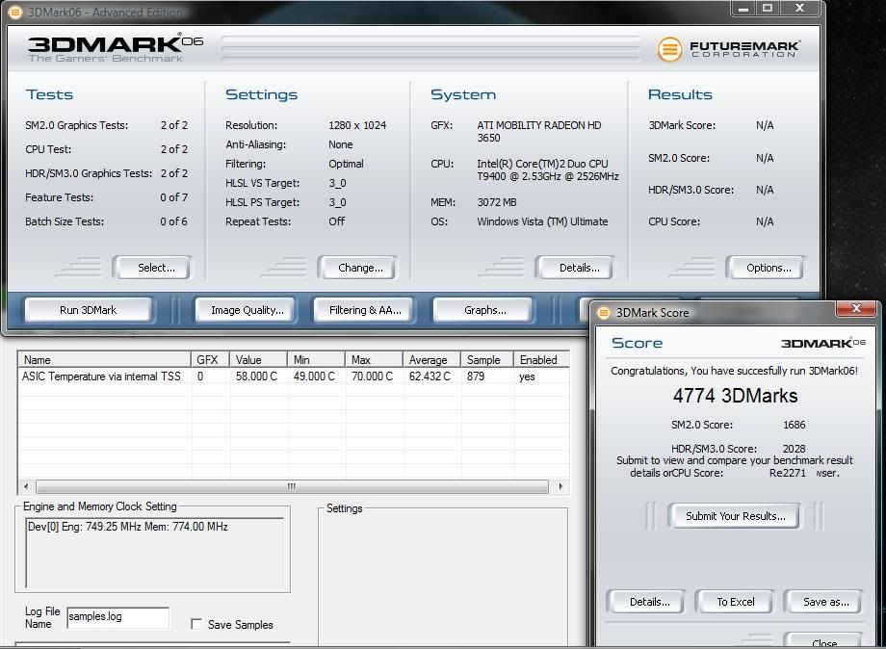Click the Value column header
Screen dimensions: 886x649
(x=259, y=360)
